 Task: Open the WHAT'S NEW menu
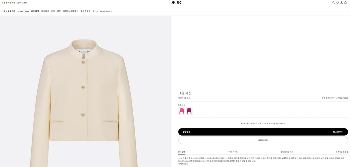point(23,11)
